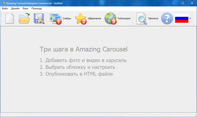Maximize the Amazing Carousel window
The width and height of the screenshot is (197, 117).
click(x=183, y=3)
